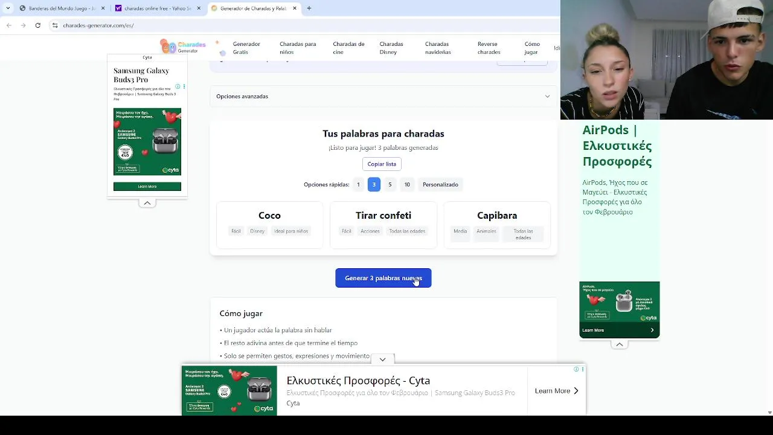Screen dimensions: 773x435
Task: Open Charadas Disney page
Action: pos(391,48)
